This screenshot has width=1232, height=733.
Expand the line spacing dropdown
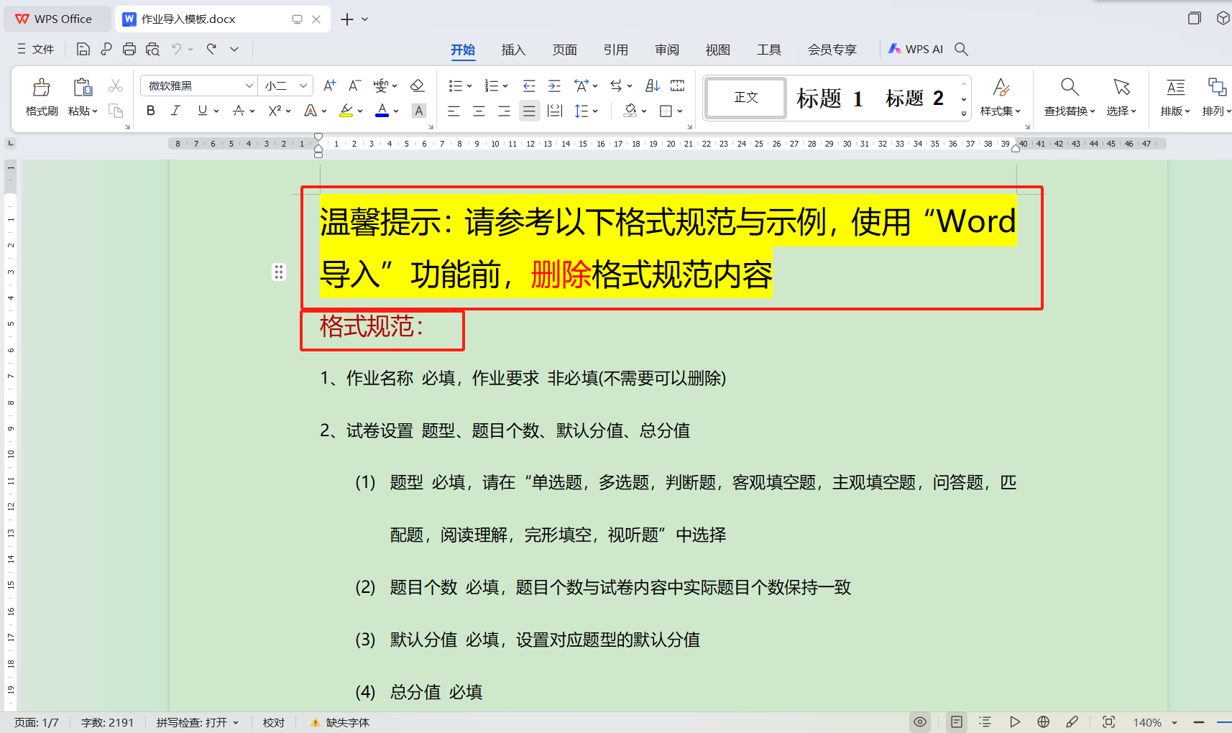point(595,110)
